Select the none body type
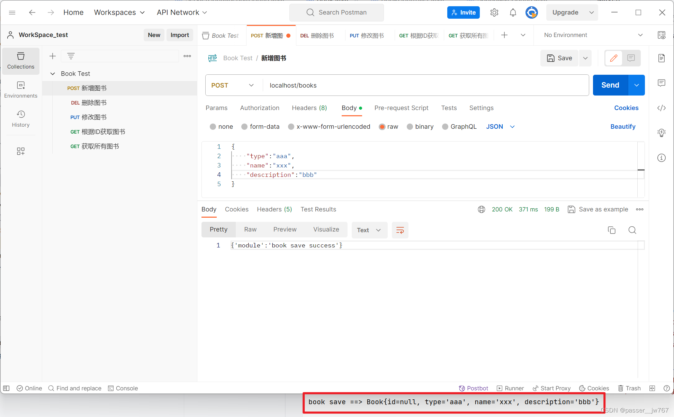Image resolution: width=674 pixels, height=417 pixels. coord(213,127)
